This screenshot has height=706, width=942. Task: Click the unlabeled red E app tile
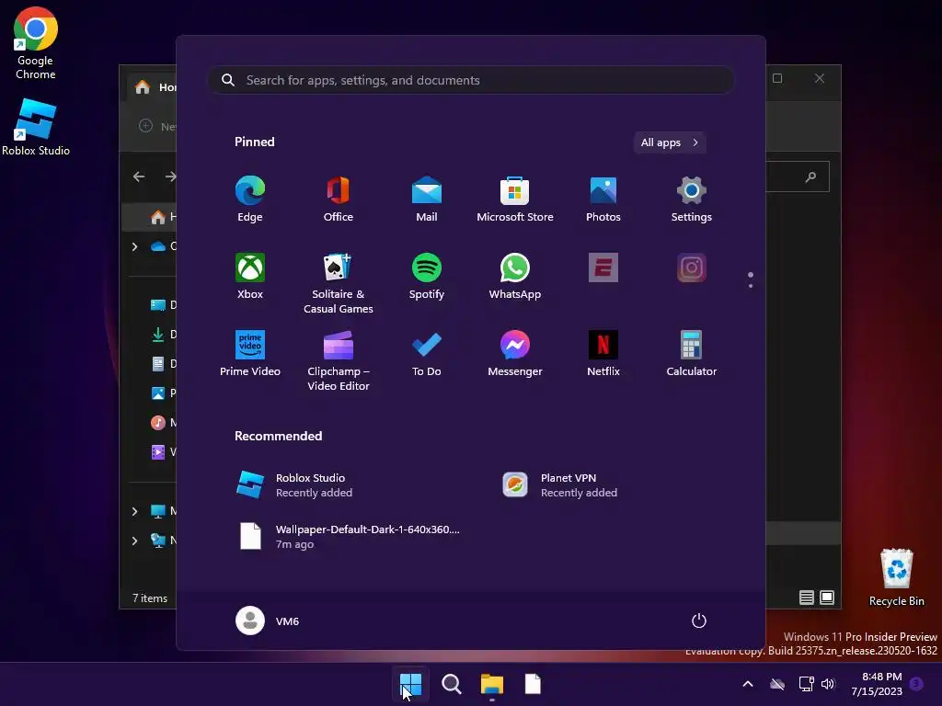coord(603,268)
